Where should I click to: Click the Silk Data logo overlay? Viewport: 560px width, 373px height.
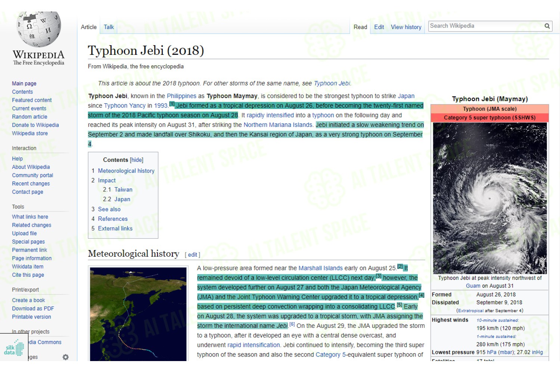[x=14, y=347]
